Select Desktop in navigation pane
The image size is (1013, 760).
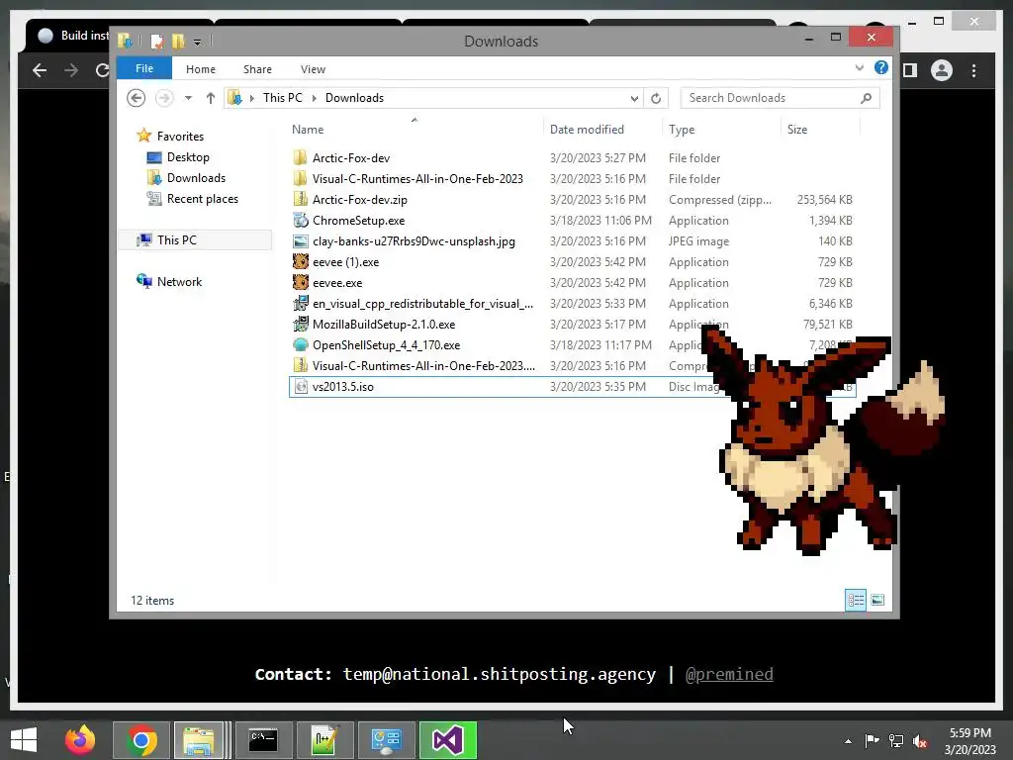click(188, 157)
